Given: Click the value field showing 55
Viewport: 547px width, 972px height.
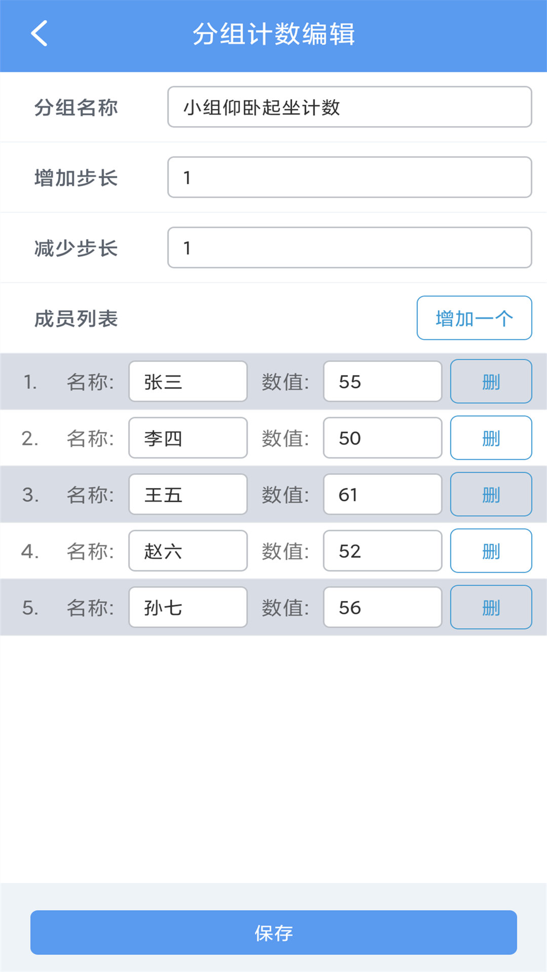Looking at the screenshot, I should pos(382,381).
